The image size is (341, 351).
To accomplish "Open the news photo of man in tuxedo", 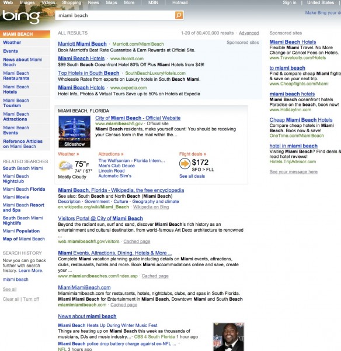I will coord(228,337).
